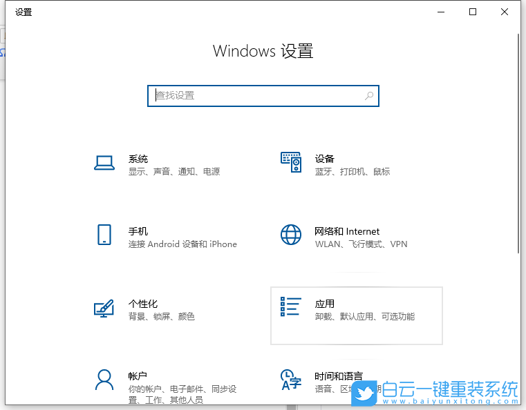Click the text WLAN、飞行模式、VPN

click(361, 244)
